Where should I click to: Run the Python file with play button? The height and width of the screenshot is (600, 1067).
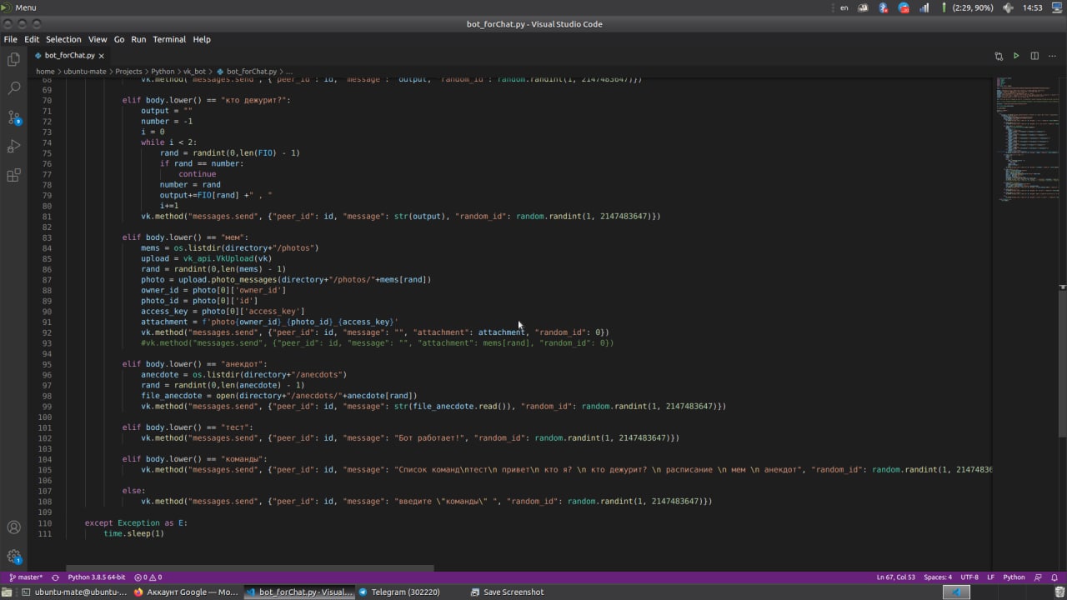(x=1016, y=56)
